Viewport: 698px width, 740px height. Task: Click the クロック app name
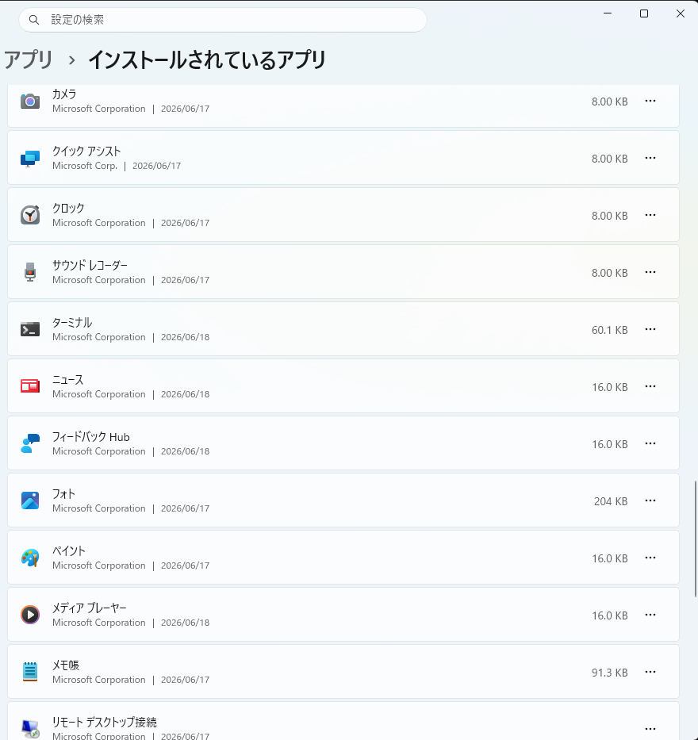tap(68, 209)
